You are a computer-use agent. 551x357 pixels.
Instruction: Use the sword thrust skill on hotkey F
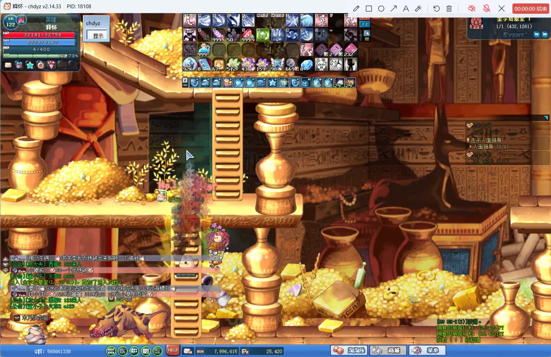248,21
